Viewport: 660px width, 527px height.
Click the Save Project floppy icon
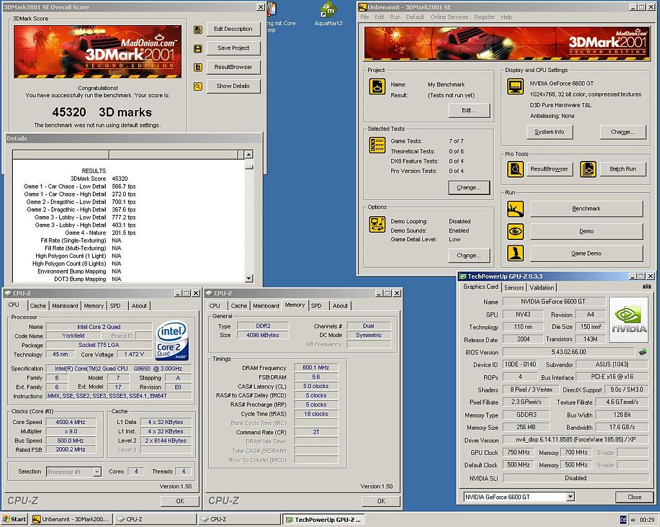pos(198,49)
